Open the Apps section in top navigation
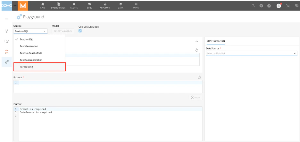 [x=43, y=6]
